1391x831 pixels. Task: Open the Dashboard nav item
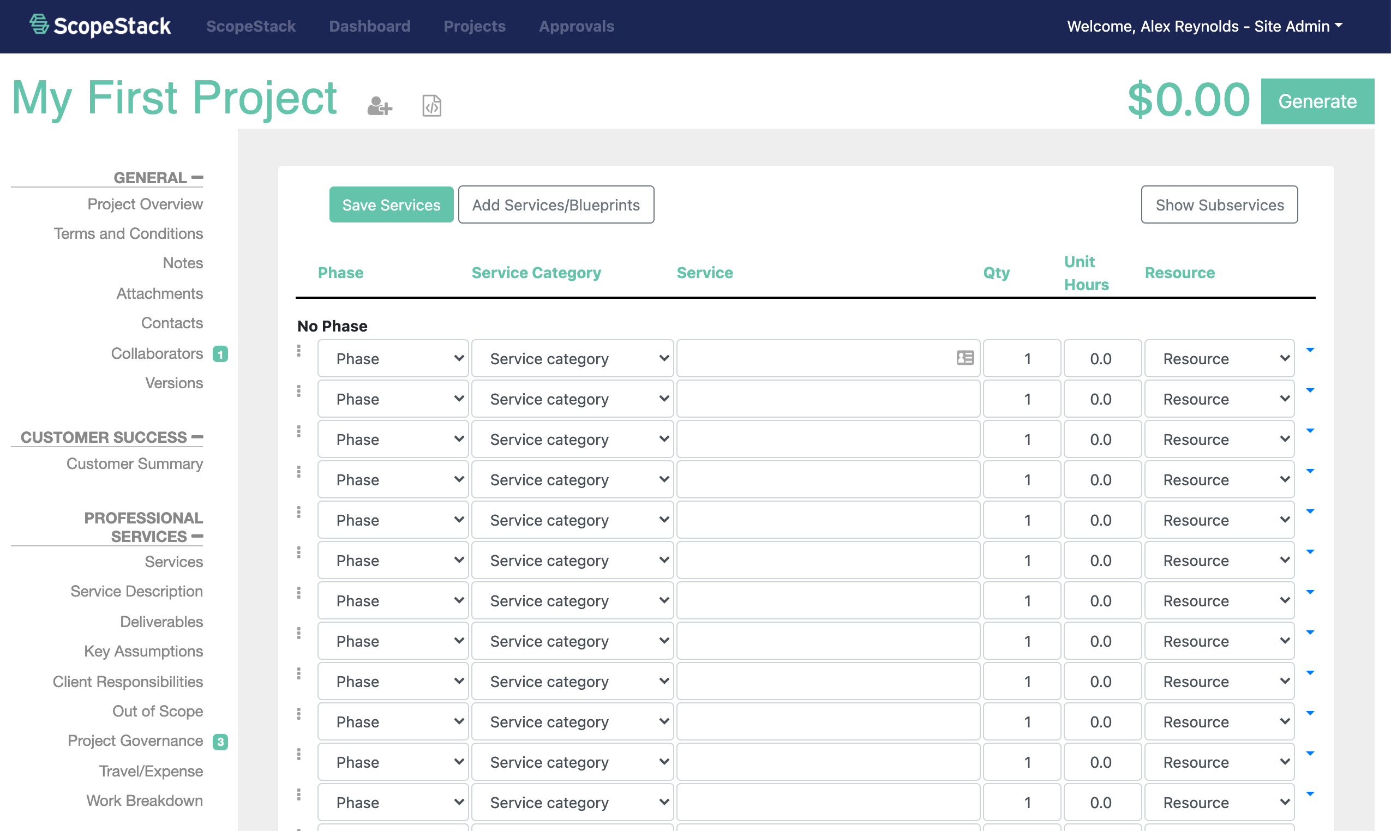point(370,26)
